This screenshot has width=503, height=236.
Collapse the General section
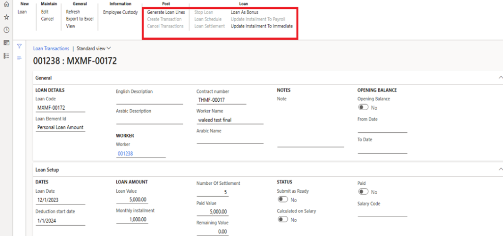coord(500,78)
